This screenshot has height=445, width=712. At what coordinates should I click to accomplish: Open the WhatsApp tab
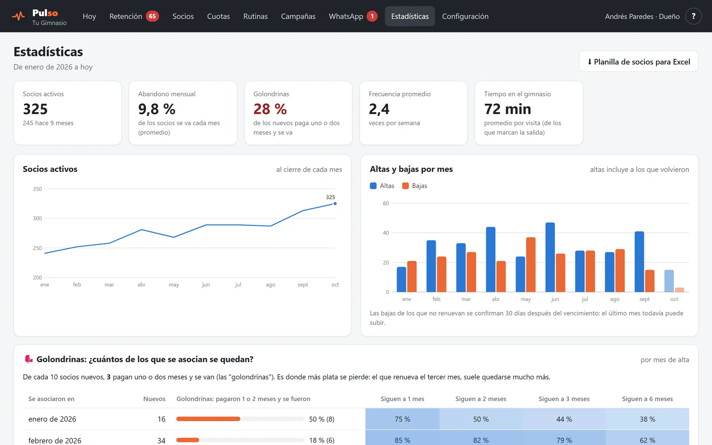(x=353, y=16)
